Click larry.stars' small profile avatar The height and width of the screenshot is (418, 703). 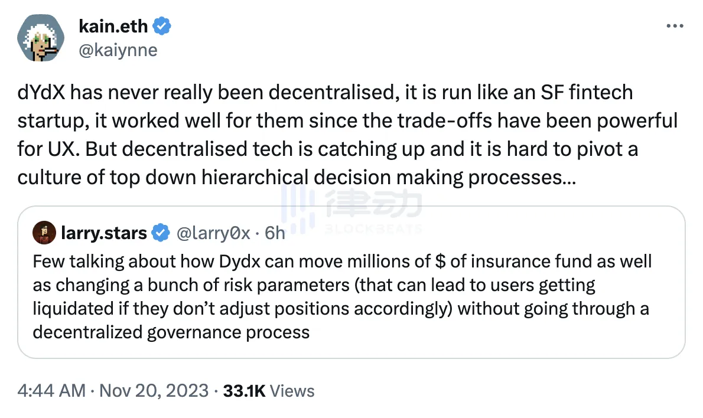tap(44, 233)
